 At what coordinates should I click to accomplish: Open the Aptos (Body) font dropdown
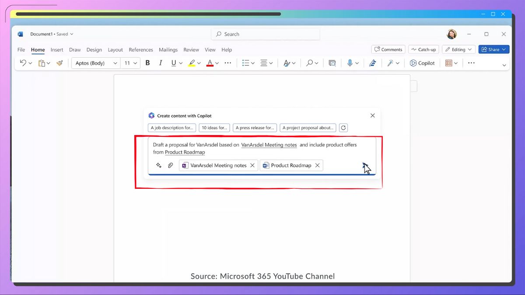point(96,63)
